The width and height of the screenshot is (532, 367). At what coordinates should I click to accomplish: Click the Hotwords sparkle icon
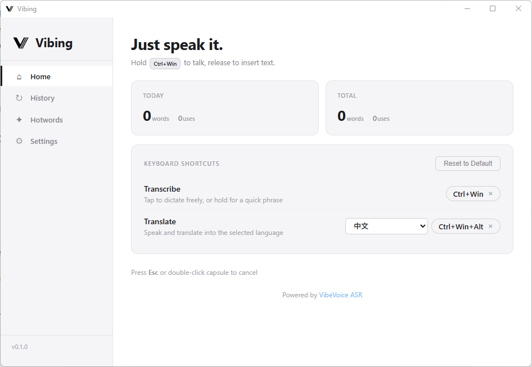(x=19, y=120)
